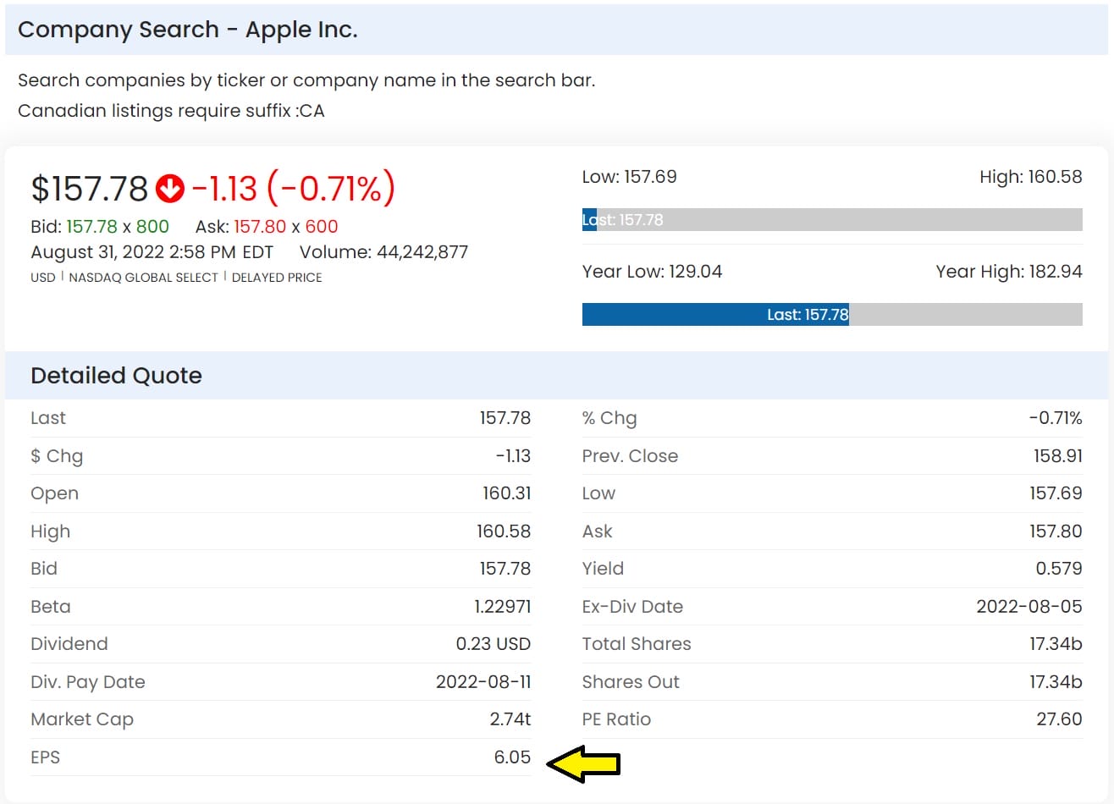Click the Company Search - Apple Inc. heading

pos(188,30)
